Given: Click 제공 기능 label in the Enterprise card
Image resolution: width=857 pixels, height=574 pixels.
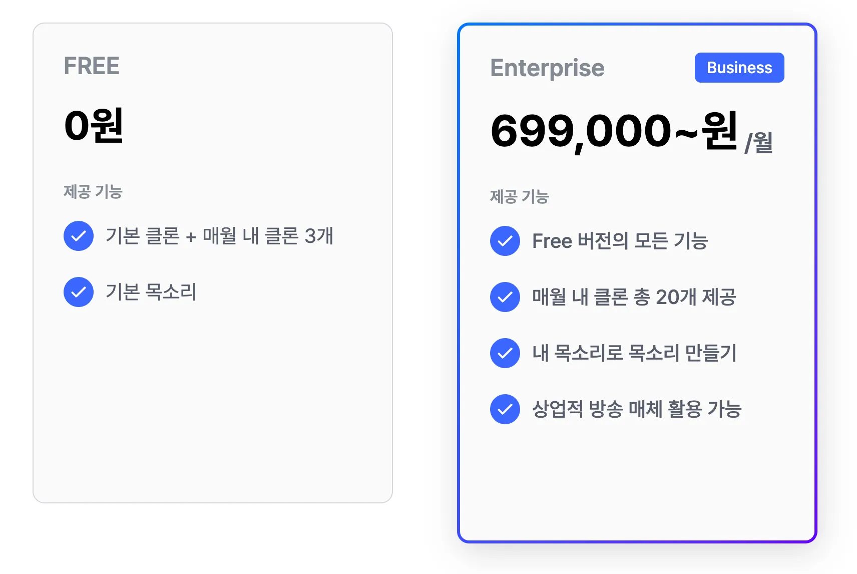Looking at the screenshot, I should tap(520, 197).
